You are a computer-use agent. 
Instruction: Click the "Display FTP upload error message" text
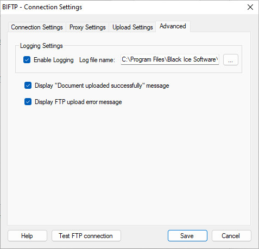click(x=78, y=102)
